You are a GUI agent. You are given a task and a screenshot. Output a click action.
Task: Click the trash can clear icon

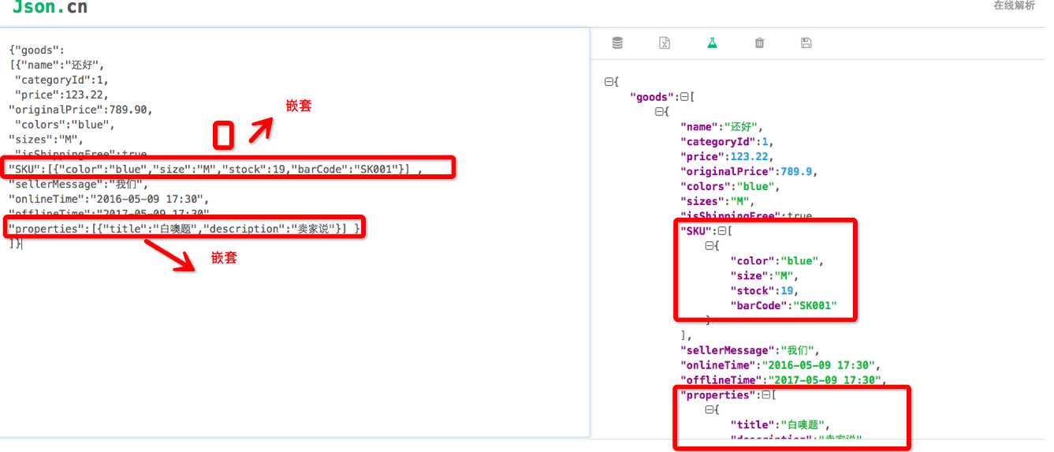(x=759, y=43)
